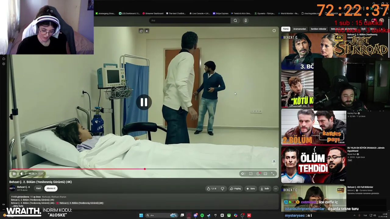Select the Tümü filter chip
The height and width of the screenshot is (219, 390).
285,29
